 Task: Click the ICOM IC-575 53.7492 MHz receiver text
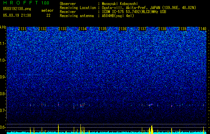coord(134,12)
